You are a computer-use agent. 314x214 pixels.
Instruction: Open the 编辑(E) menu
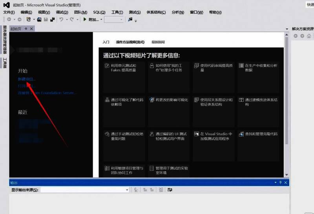pyautogui.click(x=26, y=13)
